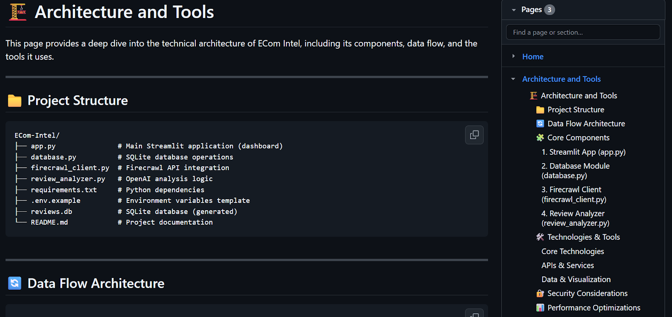
Task: Open Architecture and Tools page link
Action: pyautogui.click(x=561, y=79)
